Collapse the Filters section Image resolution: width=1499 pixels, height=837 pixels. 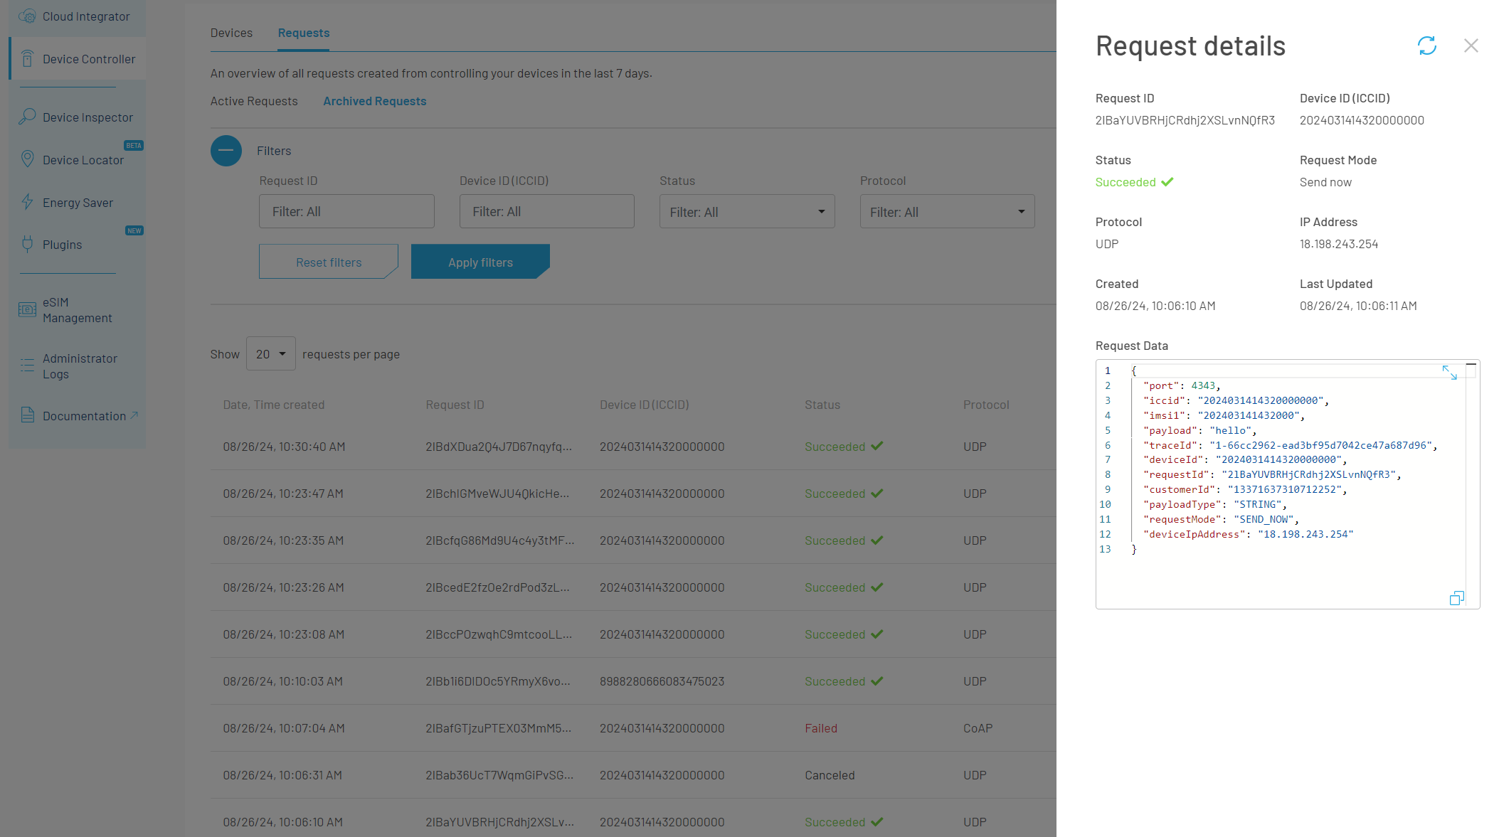point(226,151)
